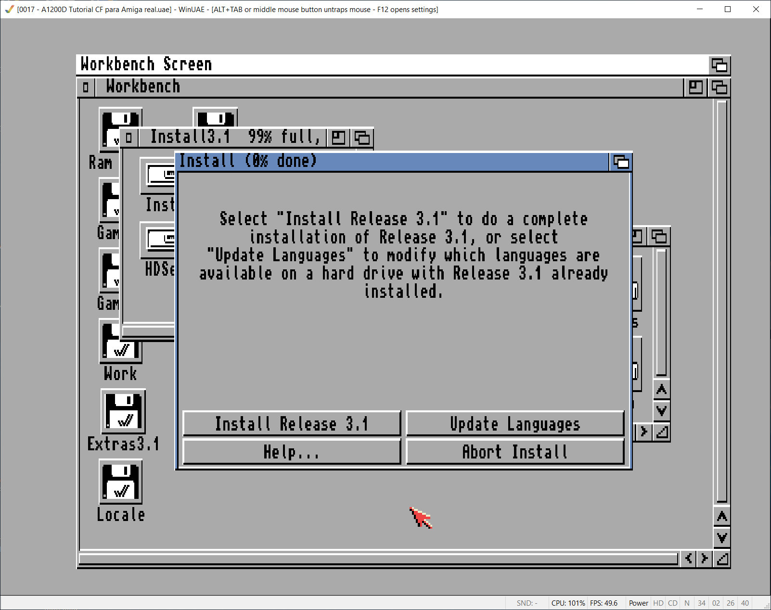Click background window's scroll up arrow

[662, 390]
